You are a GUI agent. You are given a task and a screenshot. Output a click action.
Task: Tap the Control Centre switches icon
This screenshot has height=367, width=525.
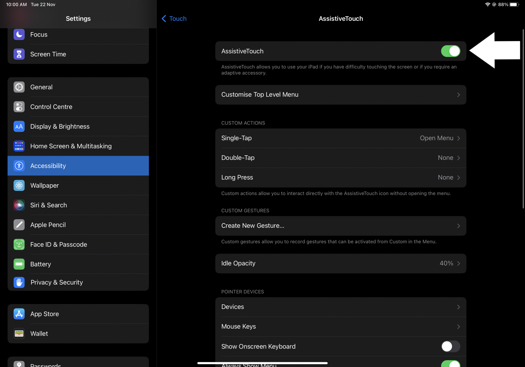click(19, 107)
